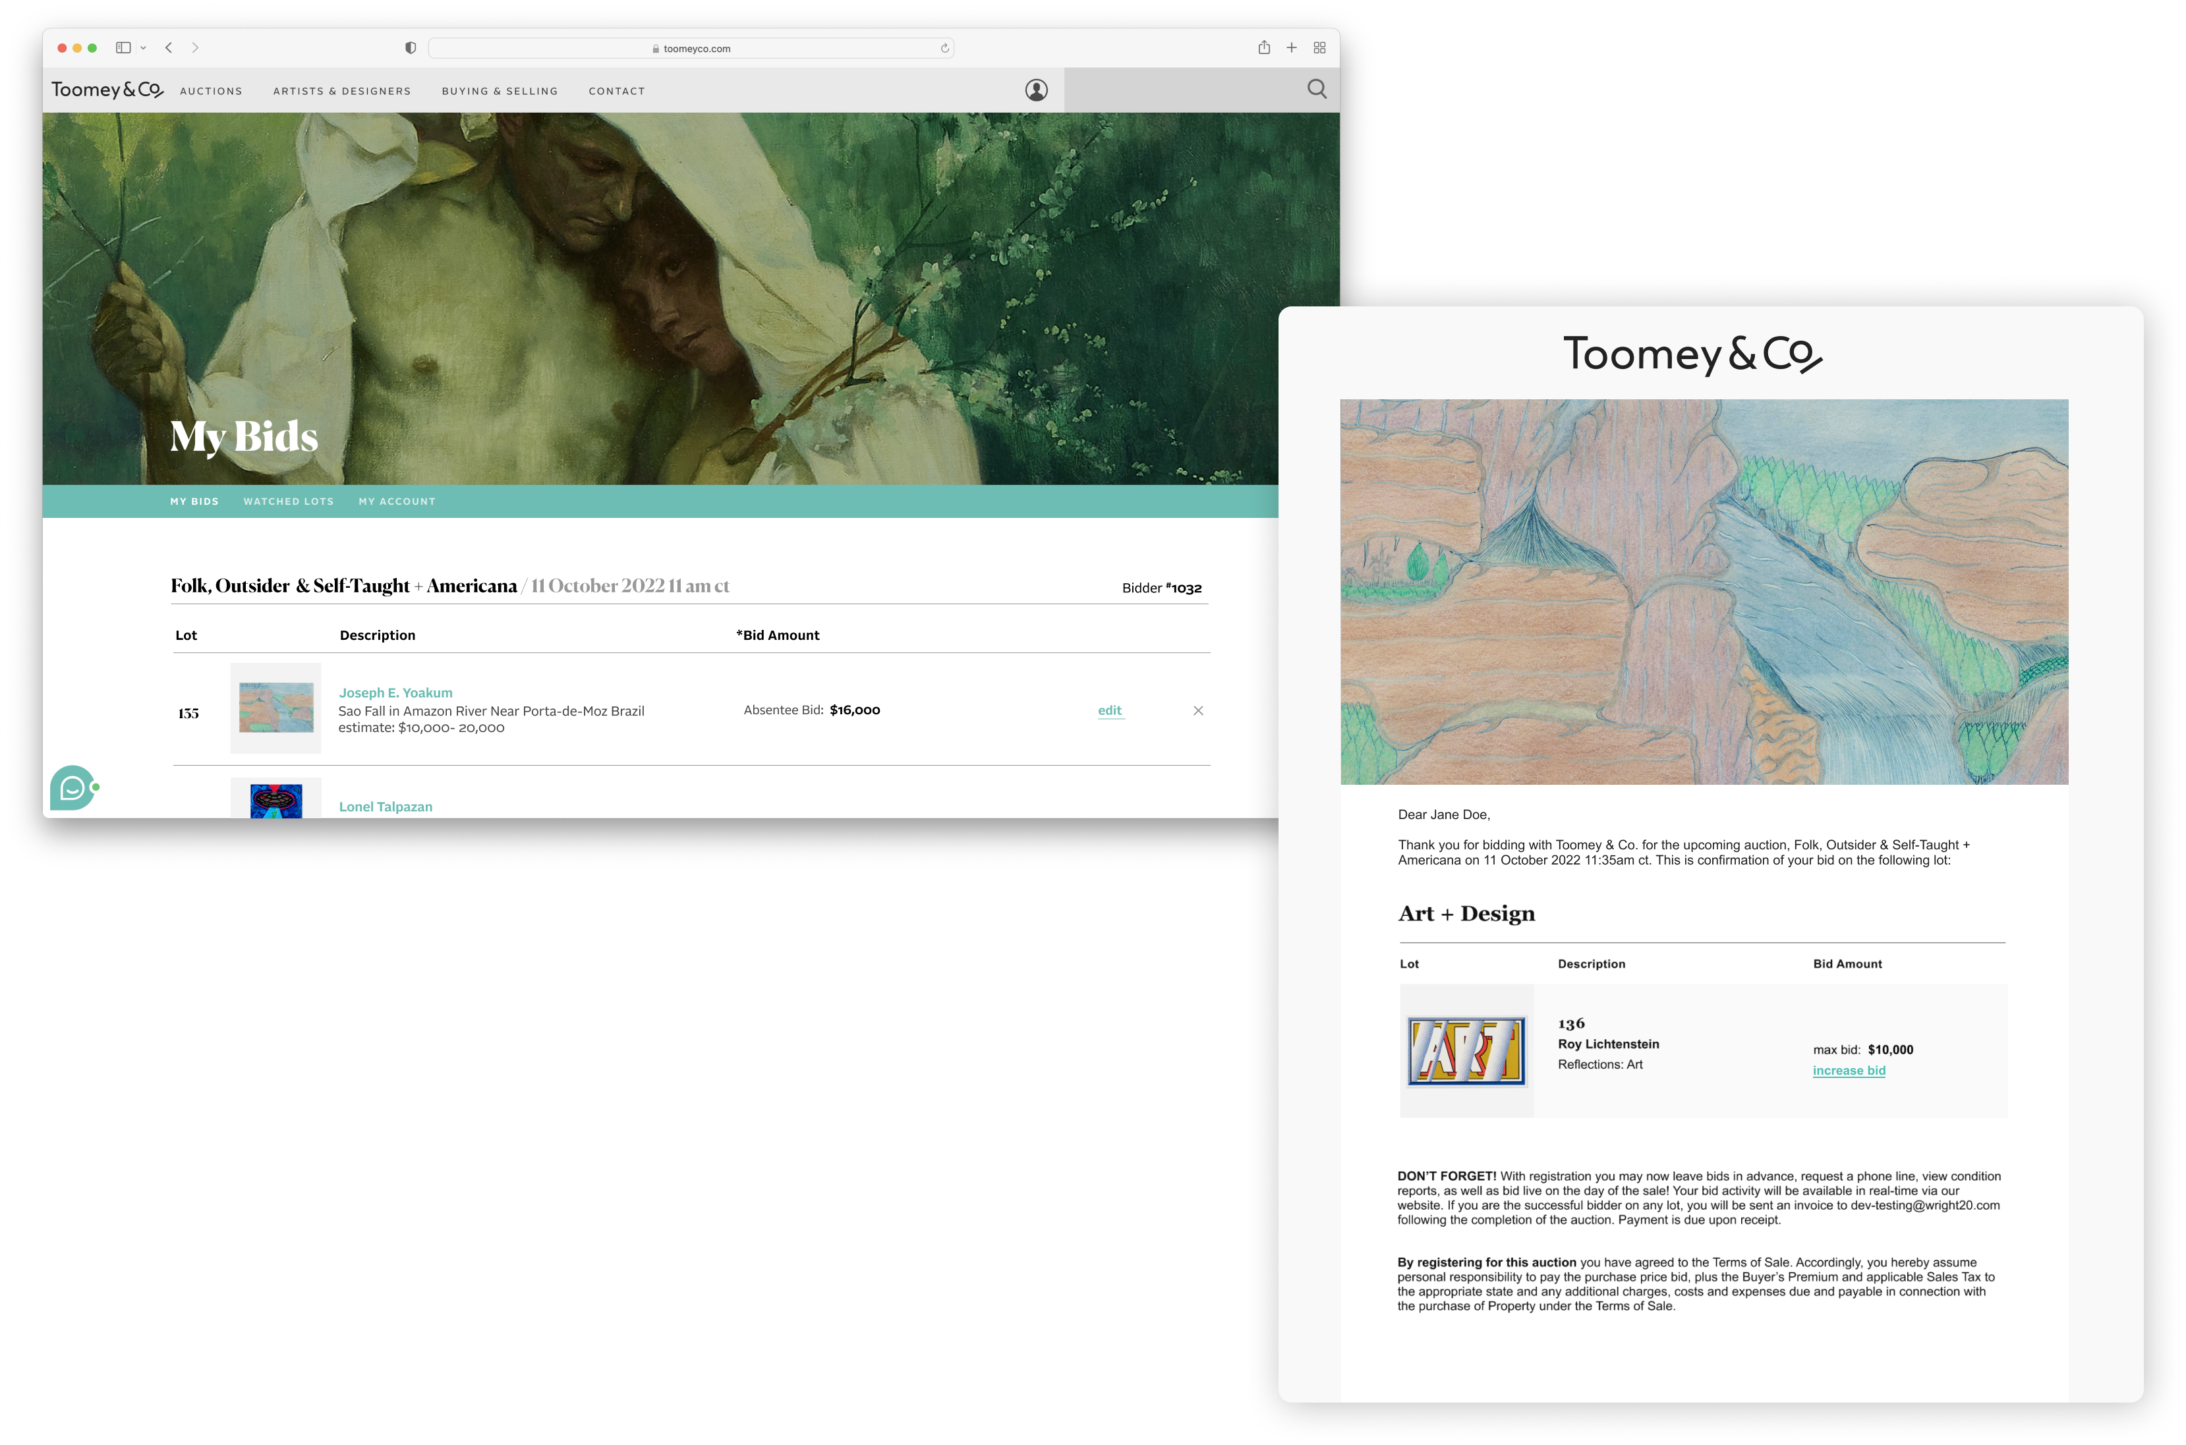Viewport: 2186px width, 1445px height.
Task: Toggle the Safari sidebar icon
Action: point(123,48)
